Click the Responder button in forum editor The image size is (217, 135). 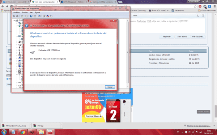point(166,37)
